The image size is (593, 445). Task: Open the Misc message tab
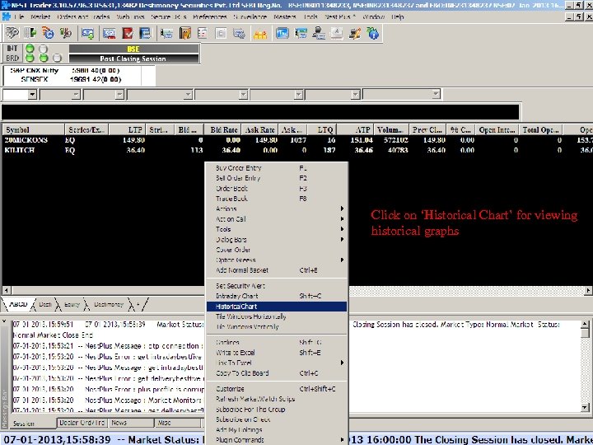[x=179, y=423]
